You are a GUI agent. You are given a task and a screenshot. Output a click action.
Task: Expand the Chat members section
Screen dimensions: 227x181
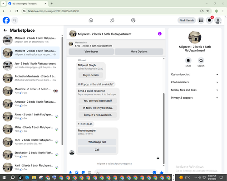195,82
